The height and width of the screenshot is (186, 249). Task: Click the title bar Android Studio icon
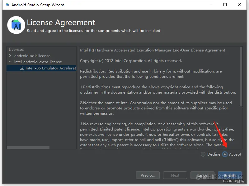(7, 5)
